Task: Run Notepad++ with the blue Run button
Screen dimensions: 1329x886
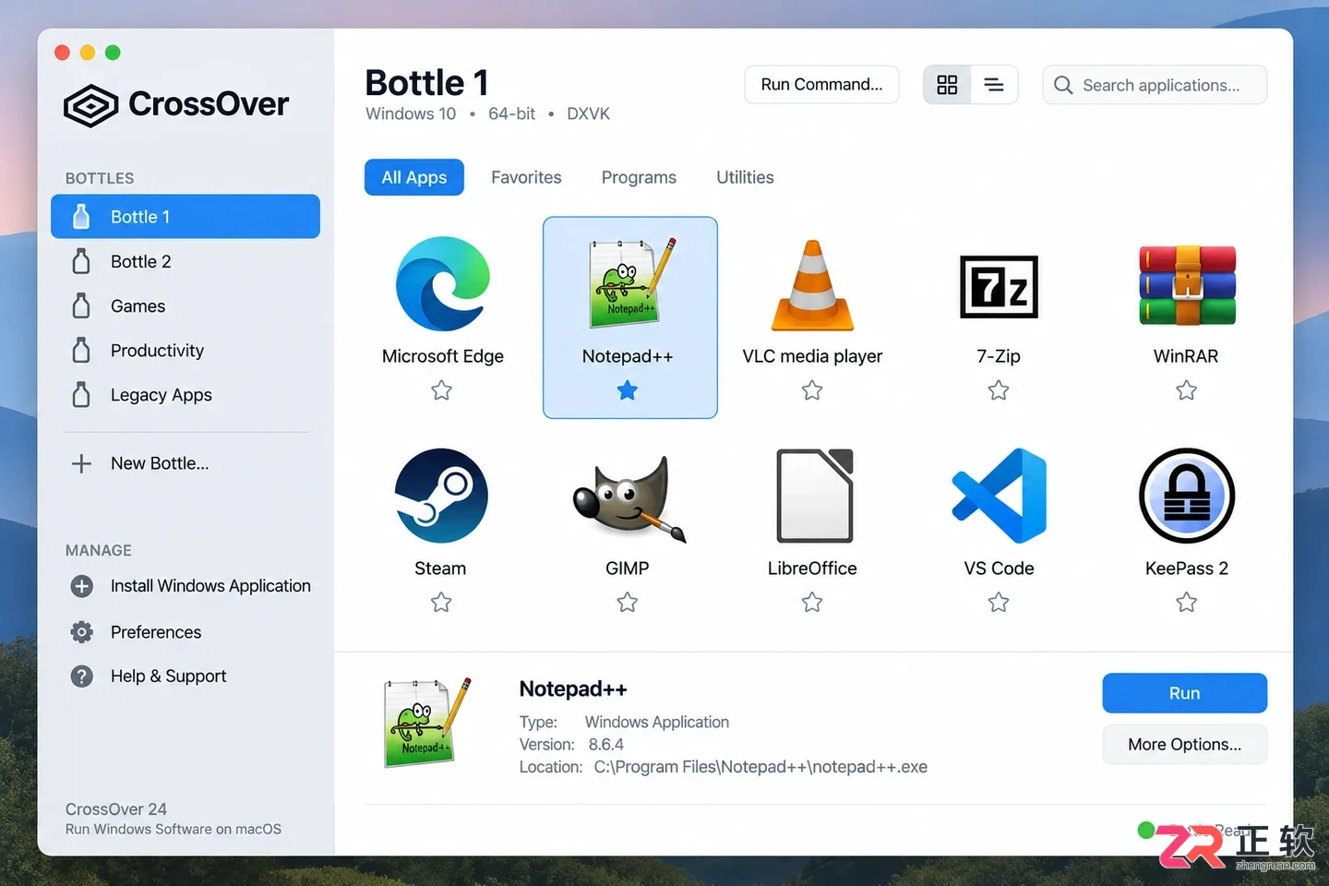Action: 1184,693
